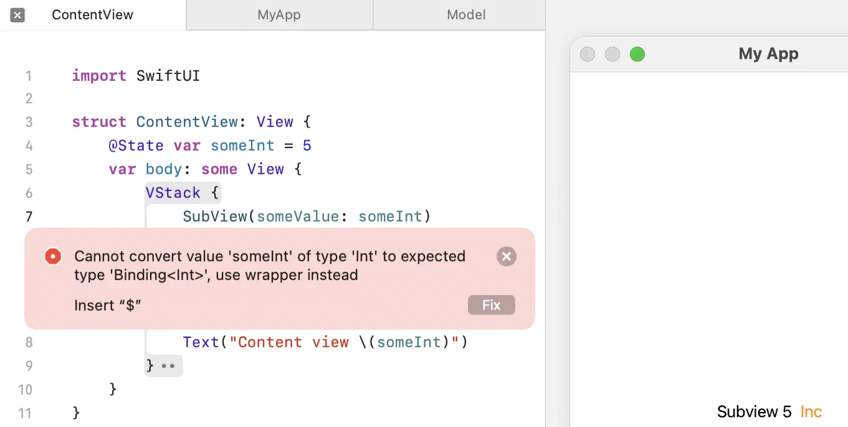848x427 pixels.
Task: Apply the Fix for inserting "$"
Action: pos(492,305)
